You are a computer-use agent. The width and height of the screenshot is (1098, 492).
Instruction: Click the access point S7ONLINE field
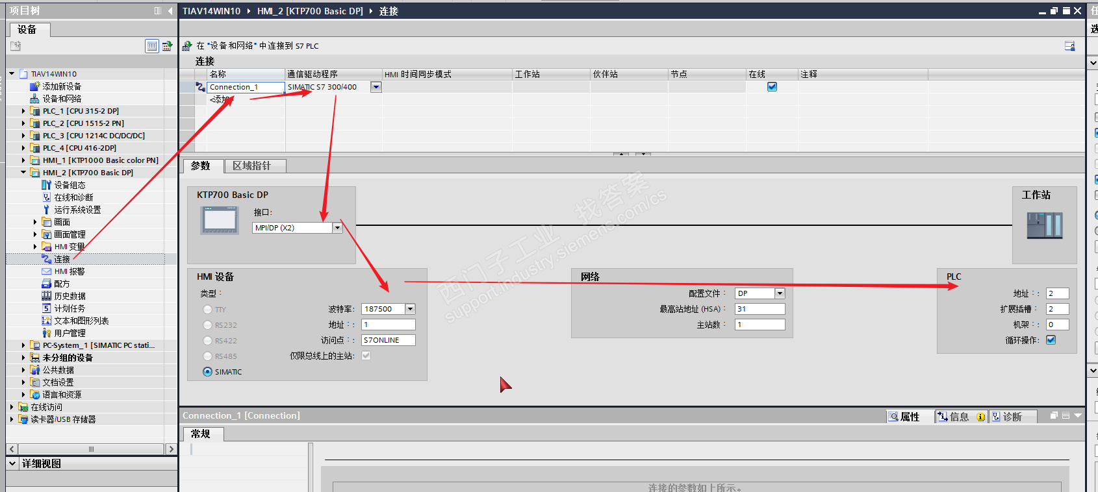[388, 340]
